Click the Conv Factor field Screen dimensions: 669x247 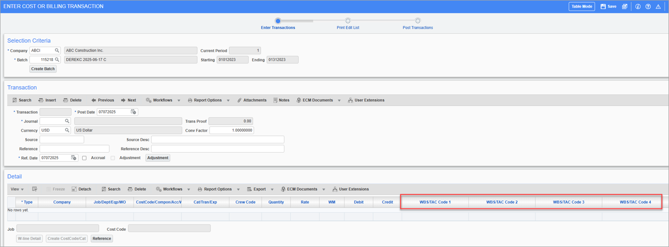(231, 130)
